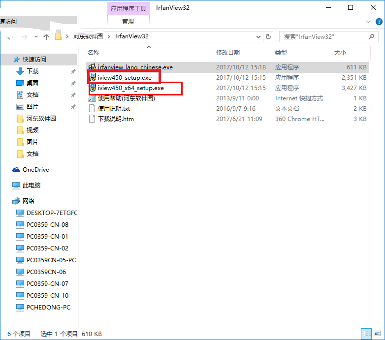Image resolution: width=385 pixels, height=340 pixels.
Task: Click the 2017/10/12 15:18 date cell
Action: pos(241,67)
